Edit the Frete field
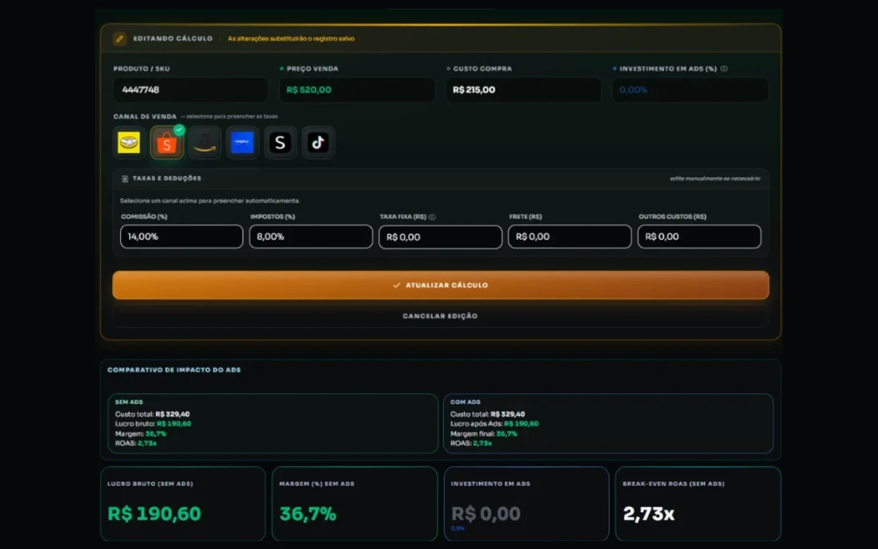The width and height of the screenshot is (878, 549). pyautogui.click(x=569, y=237)
